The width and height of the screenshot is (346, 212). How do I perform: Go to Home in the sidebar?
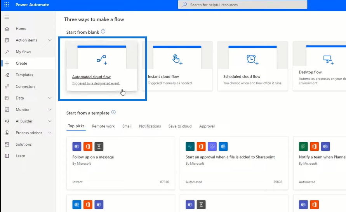[21, 29]
